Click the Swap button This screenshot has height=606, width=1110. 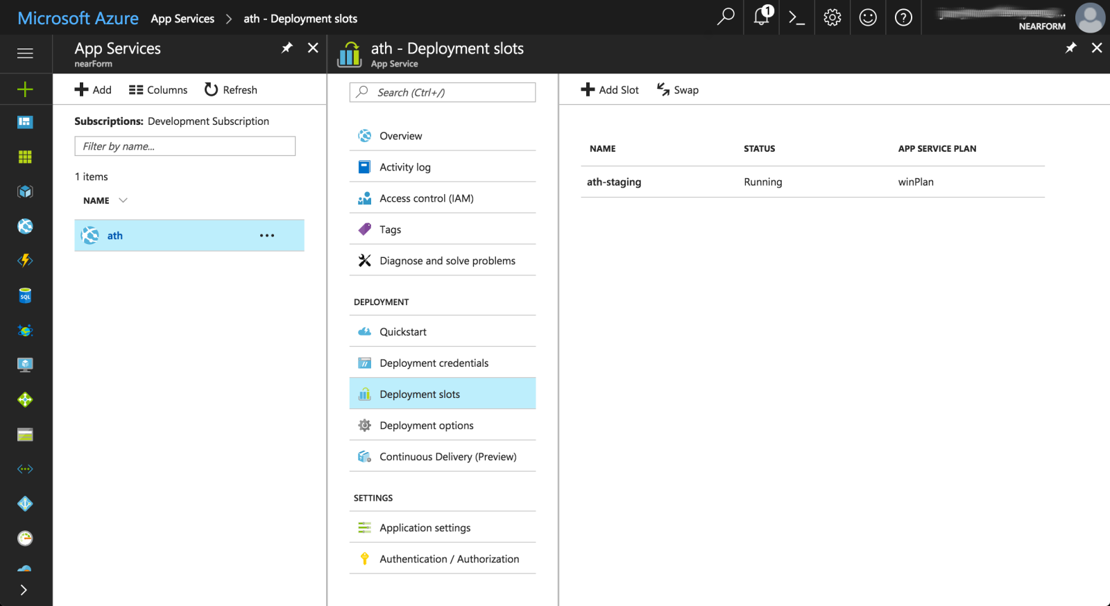point(678,89)
